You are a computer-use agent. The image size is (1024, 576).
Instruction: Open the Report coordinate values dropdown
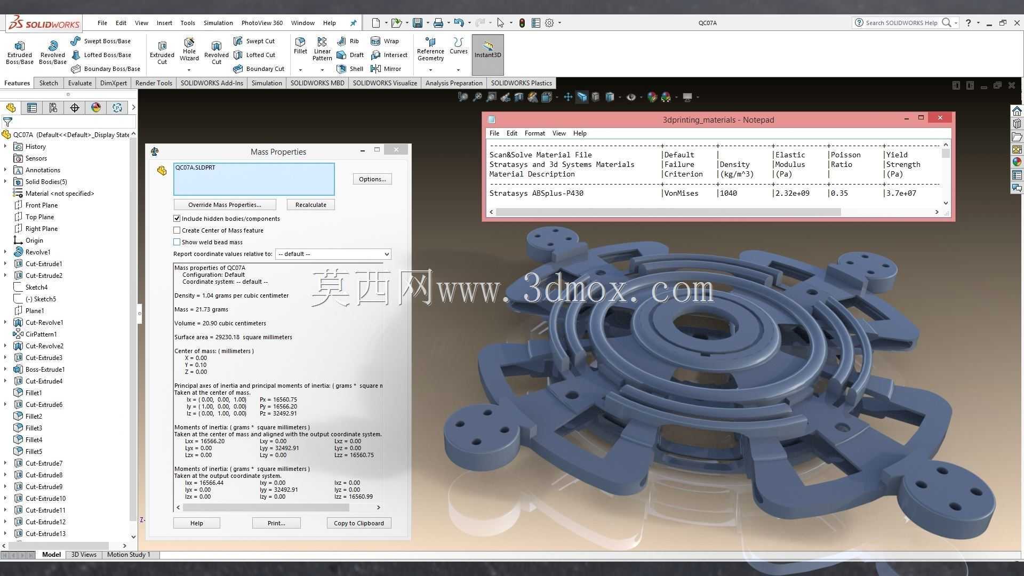(333, 254)
